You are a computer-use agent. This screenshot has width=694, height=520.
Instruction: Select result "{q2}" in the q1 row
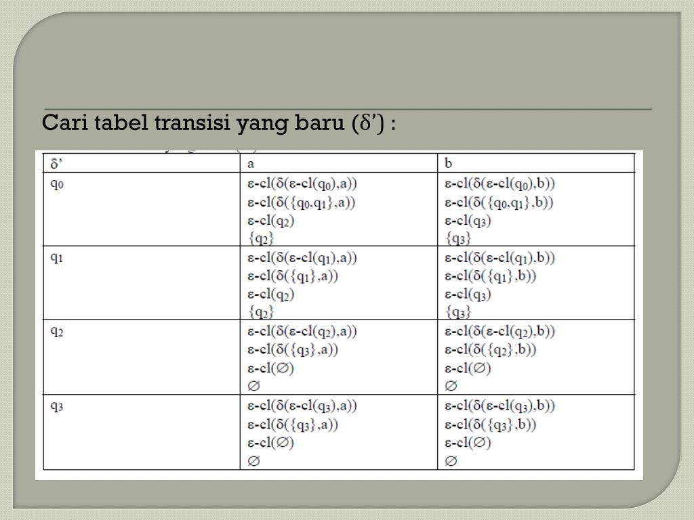tap(261, 313)
